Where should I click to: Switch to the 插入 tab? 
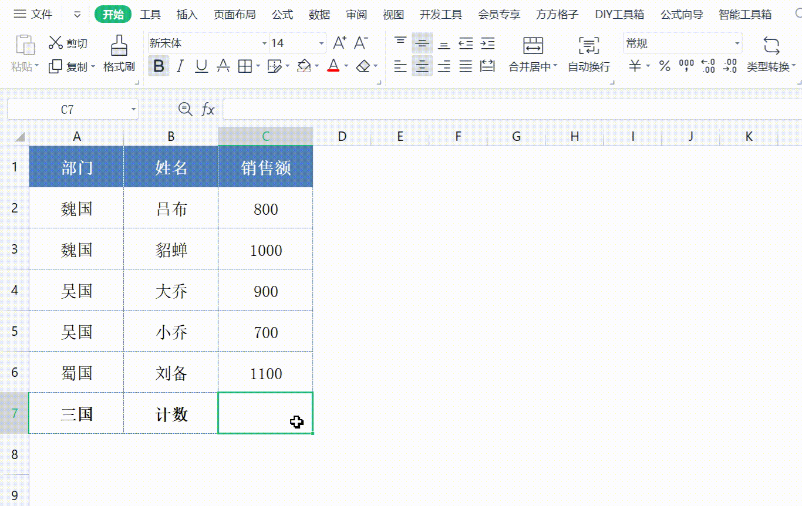pyautogui.click(x=187, y=15)
